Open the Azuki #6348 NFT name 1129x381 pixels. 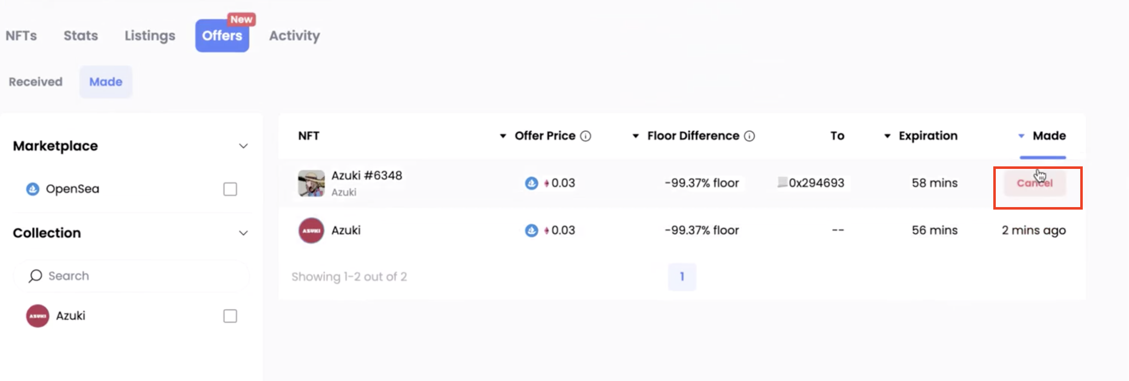366,175
